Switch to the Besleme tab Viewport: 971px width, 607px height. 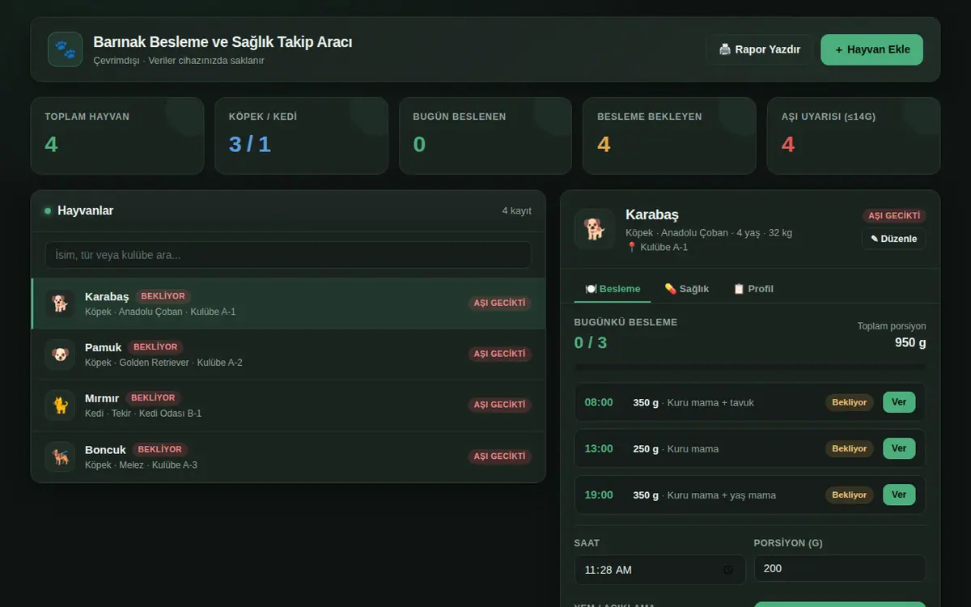pos(613,289)
